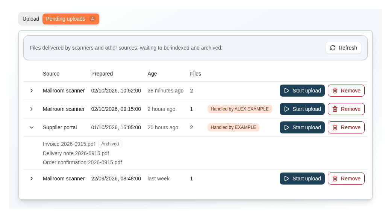Click the Age column header
The height and width of the screenshot is (218, 391).
pyautogui.click(x=152, y=74)
